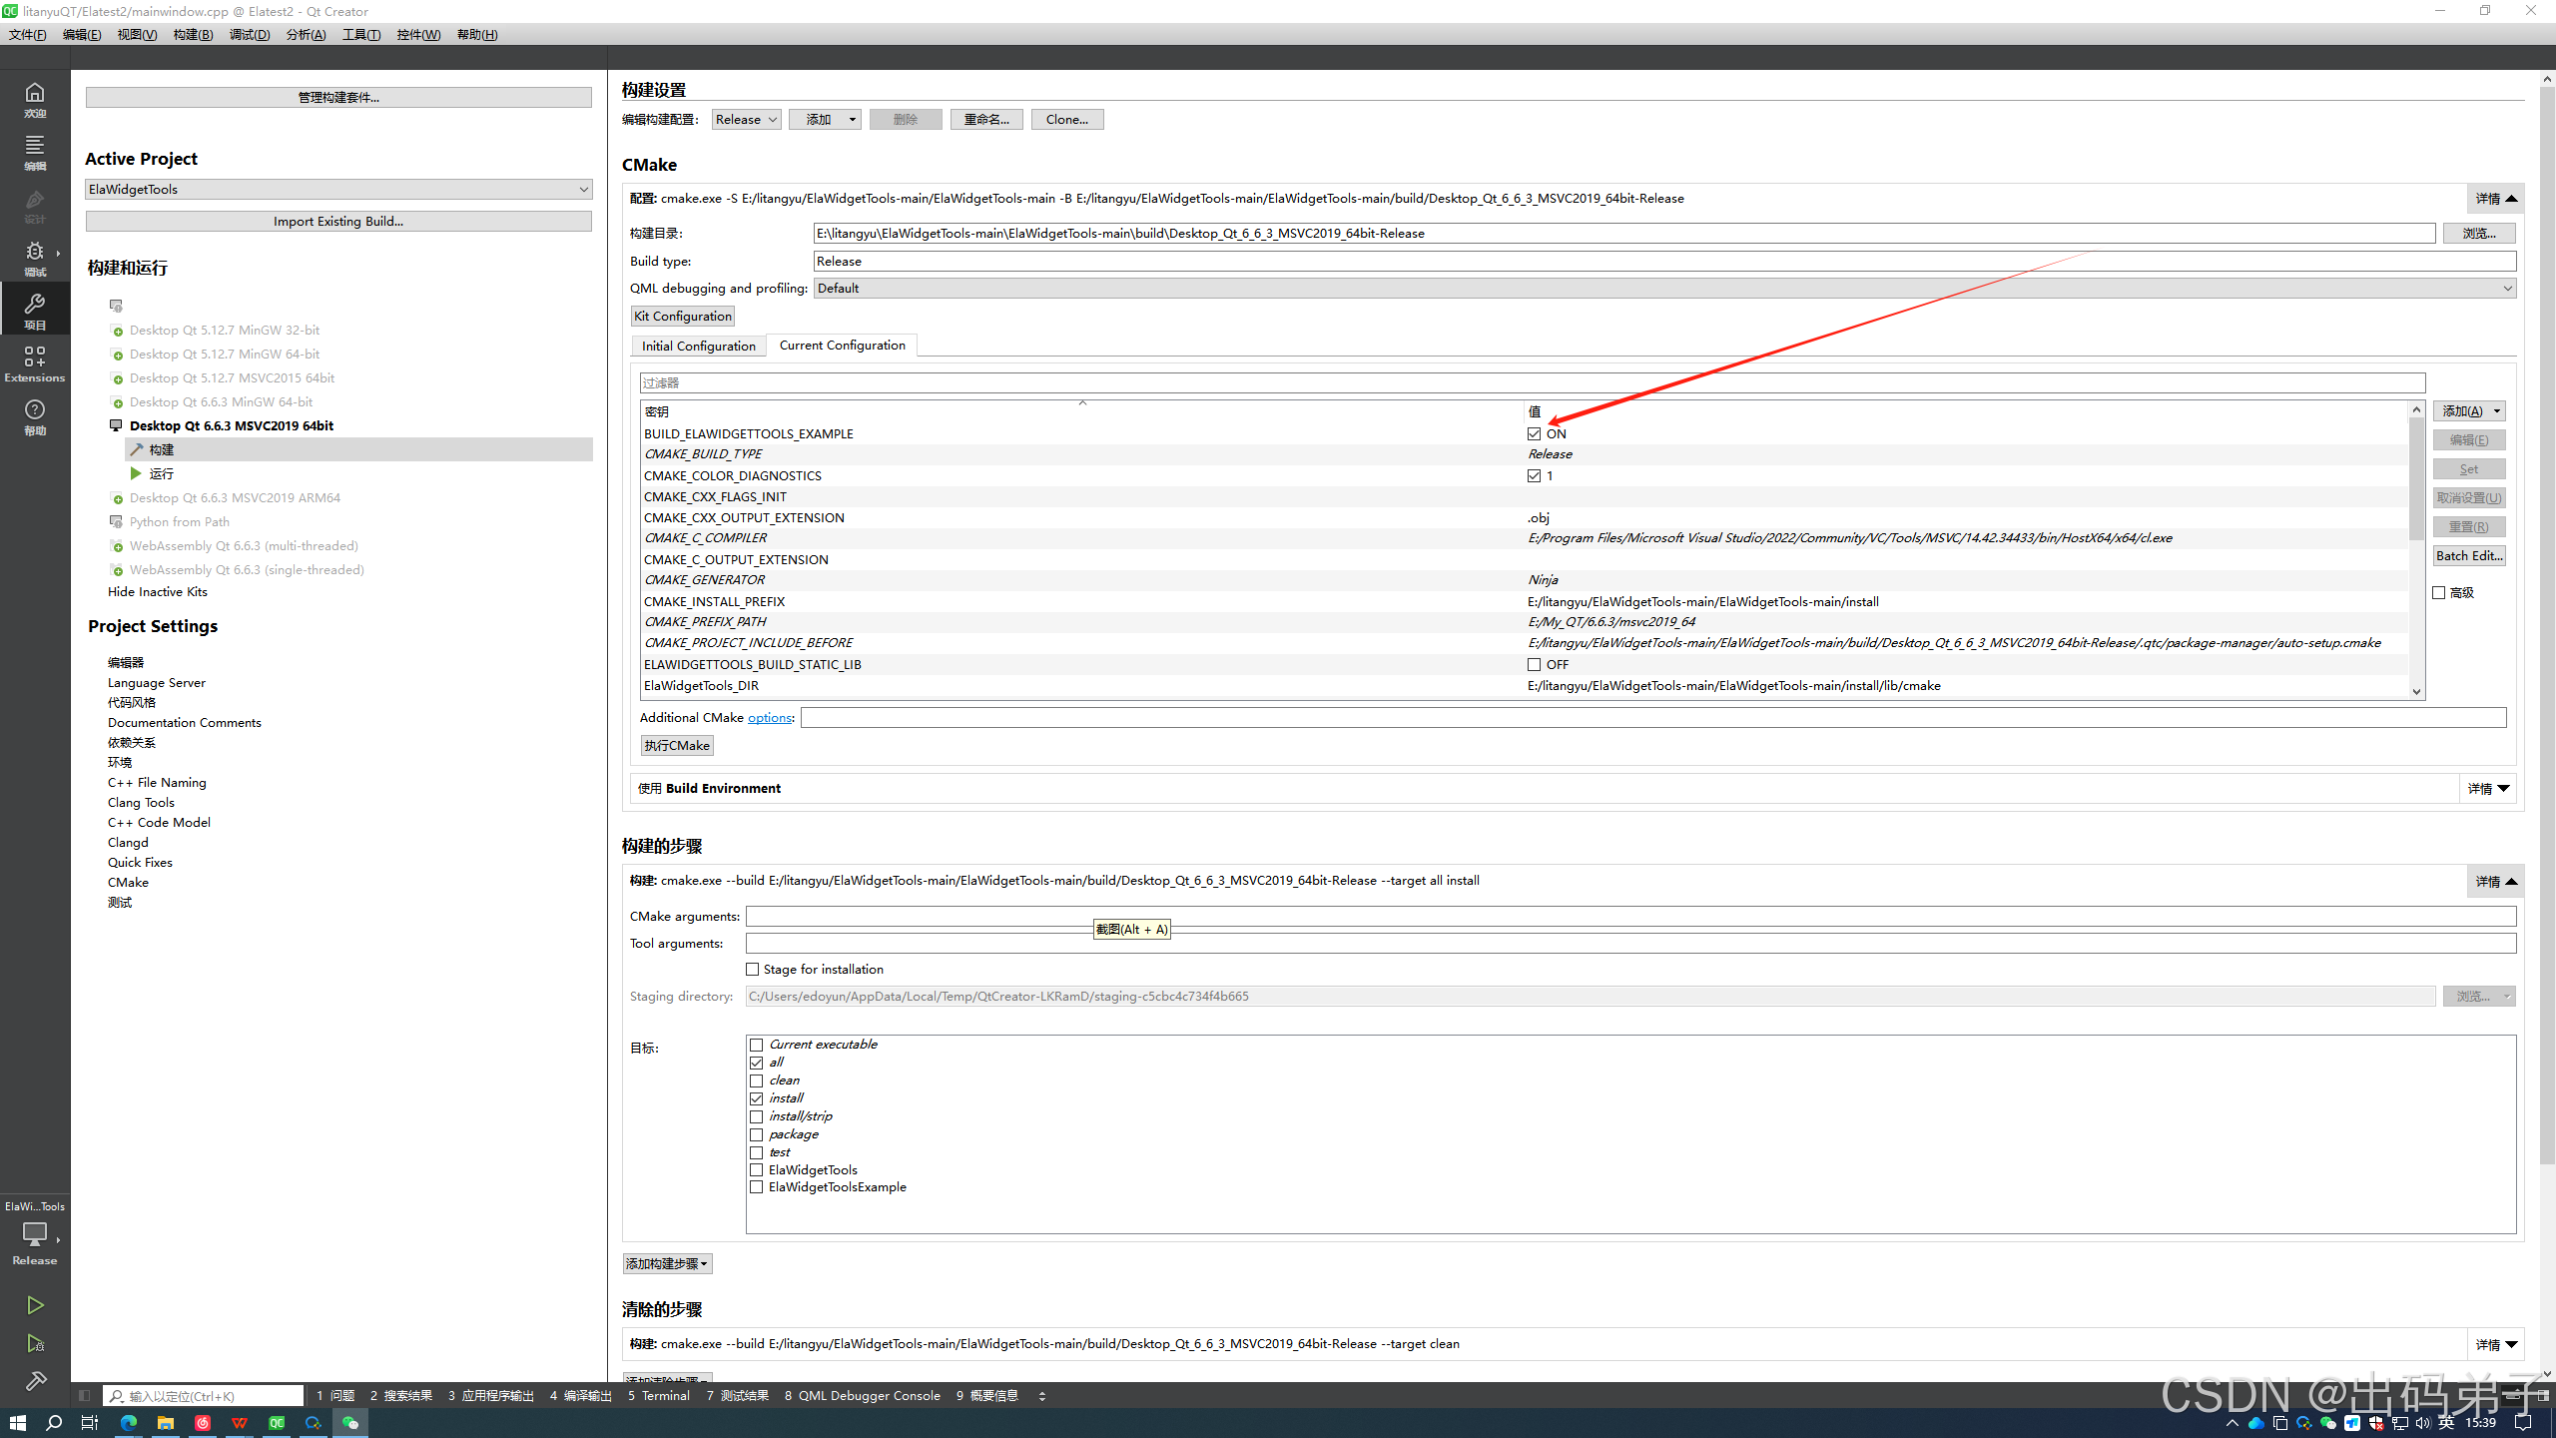Switch to Current Configuration tab
Screen dimensions: 2556x1438
(x=842, y=345)
